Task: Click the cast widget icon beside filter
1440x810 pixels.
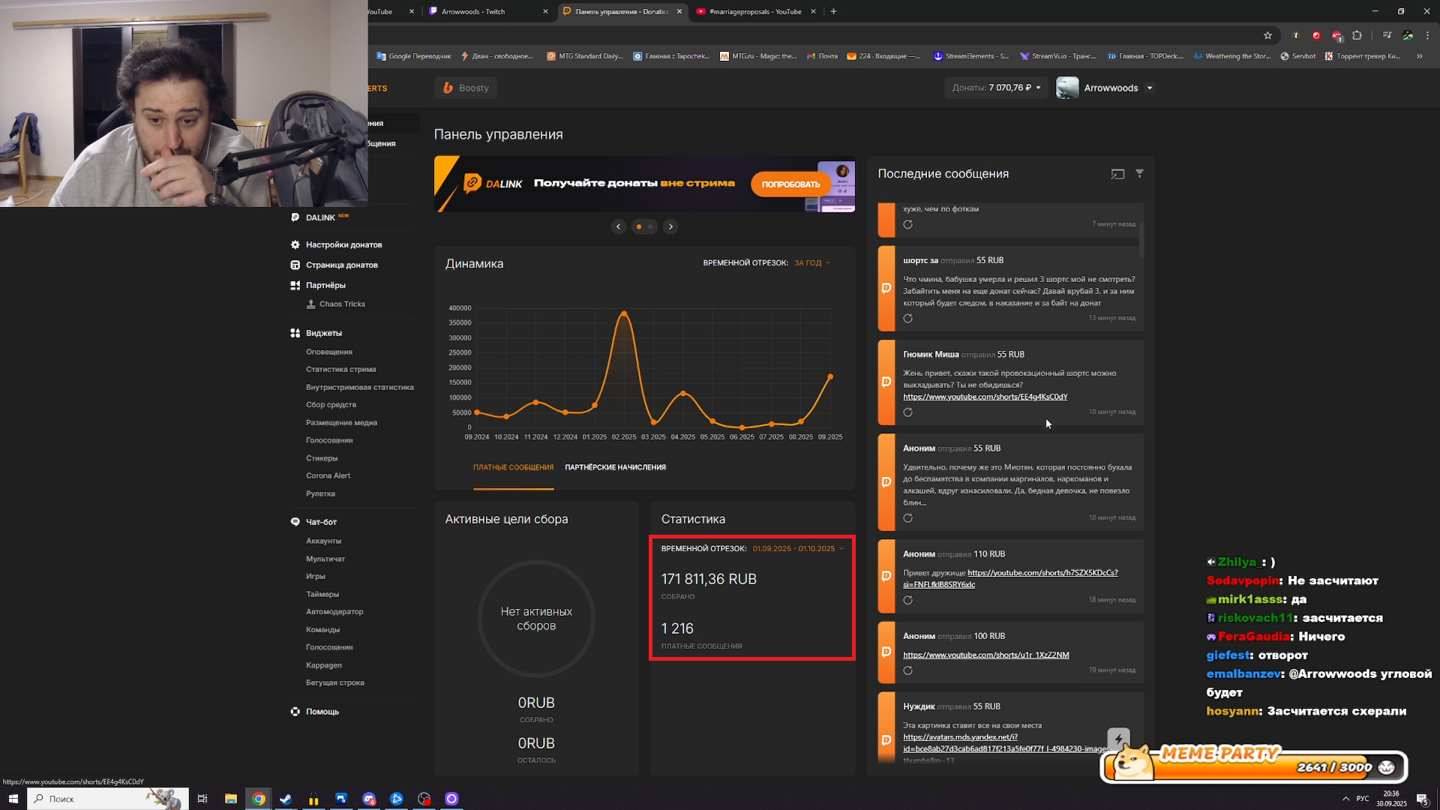Action: [1117, 174]
